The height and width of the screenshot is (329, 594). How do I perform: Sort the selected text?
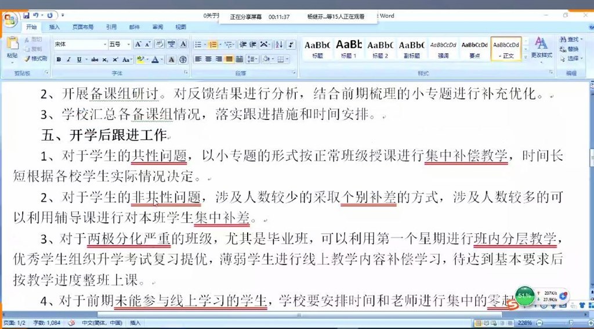[x=279, y=44]
